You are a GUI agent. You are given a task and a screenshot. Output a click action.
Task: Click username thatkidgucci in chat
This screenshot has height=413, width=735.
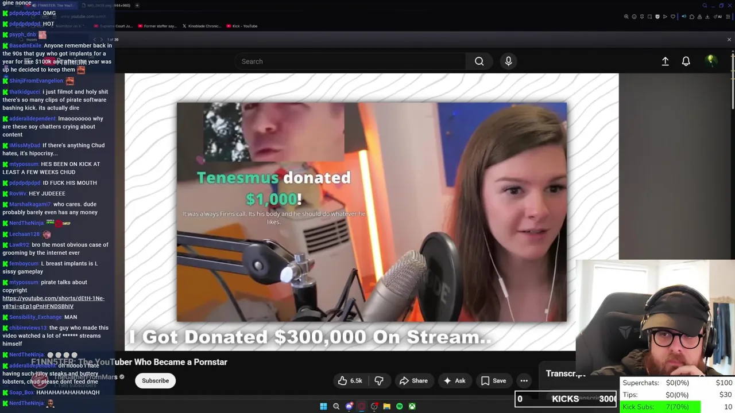25,92
